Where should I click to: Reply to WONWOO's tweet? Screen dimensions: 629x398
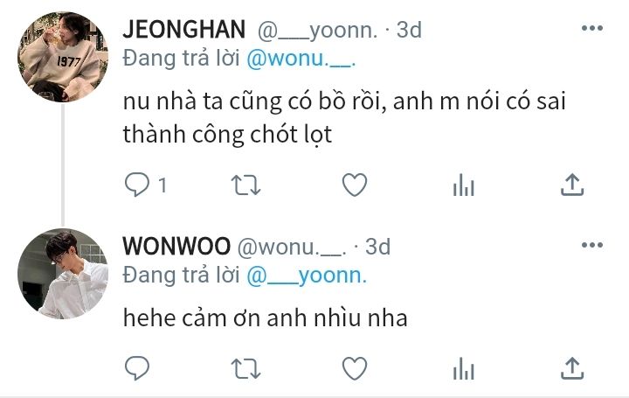click(137, 368)
